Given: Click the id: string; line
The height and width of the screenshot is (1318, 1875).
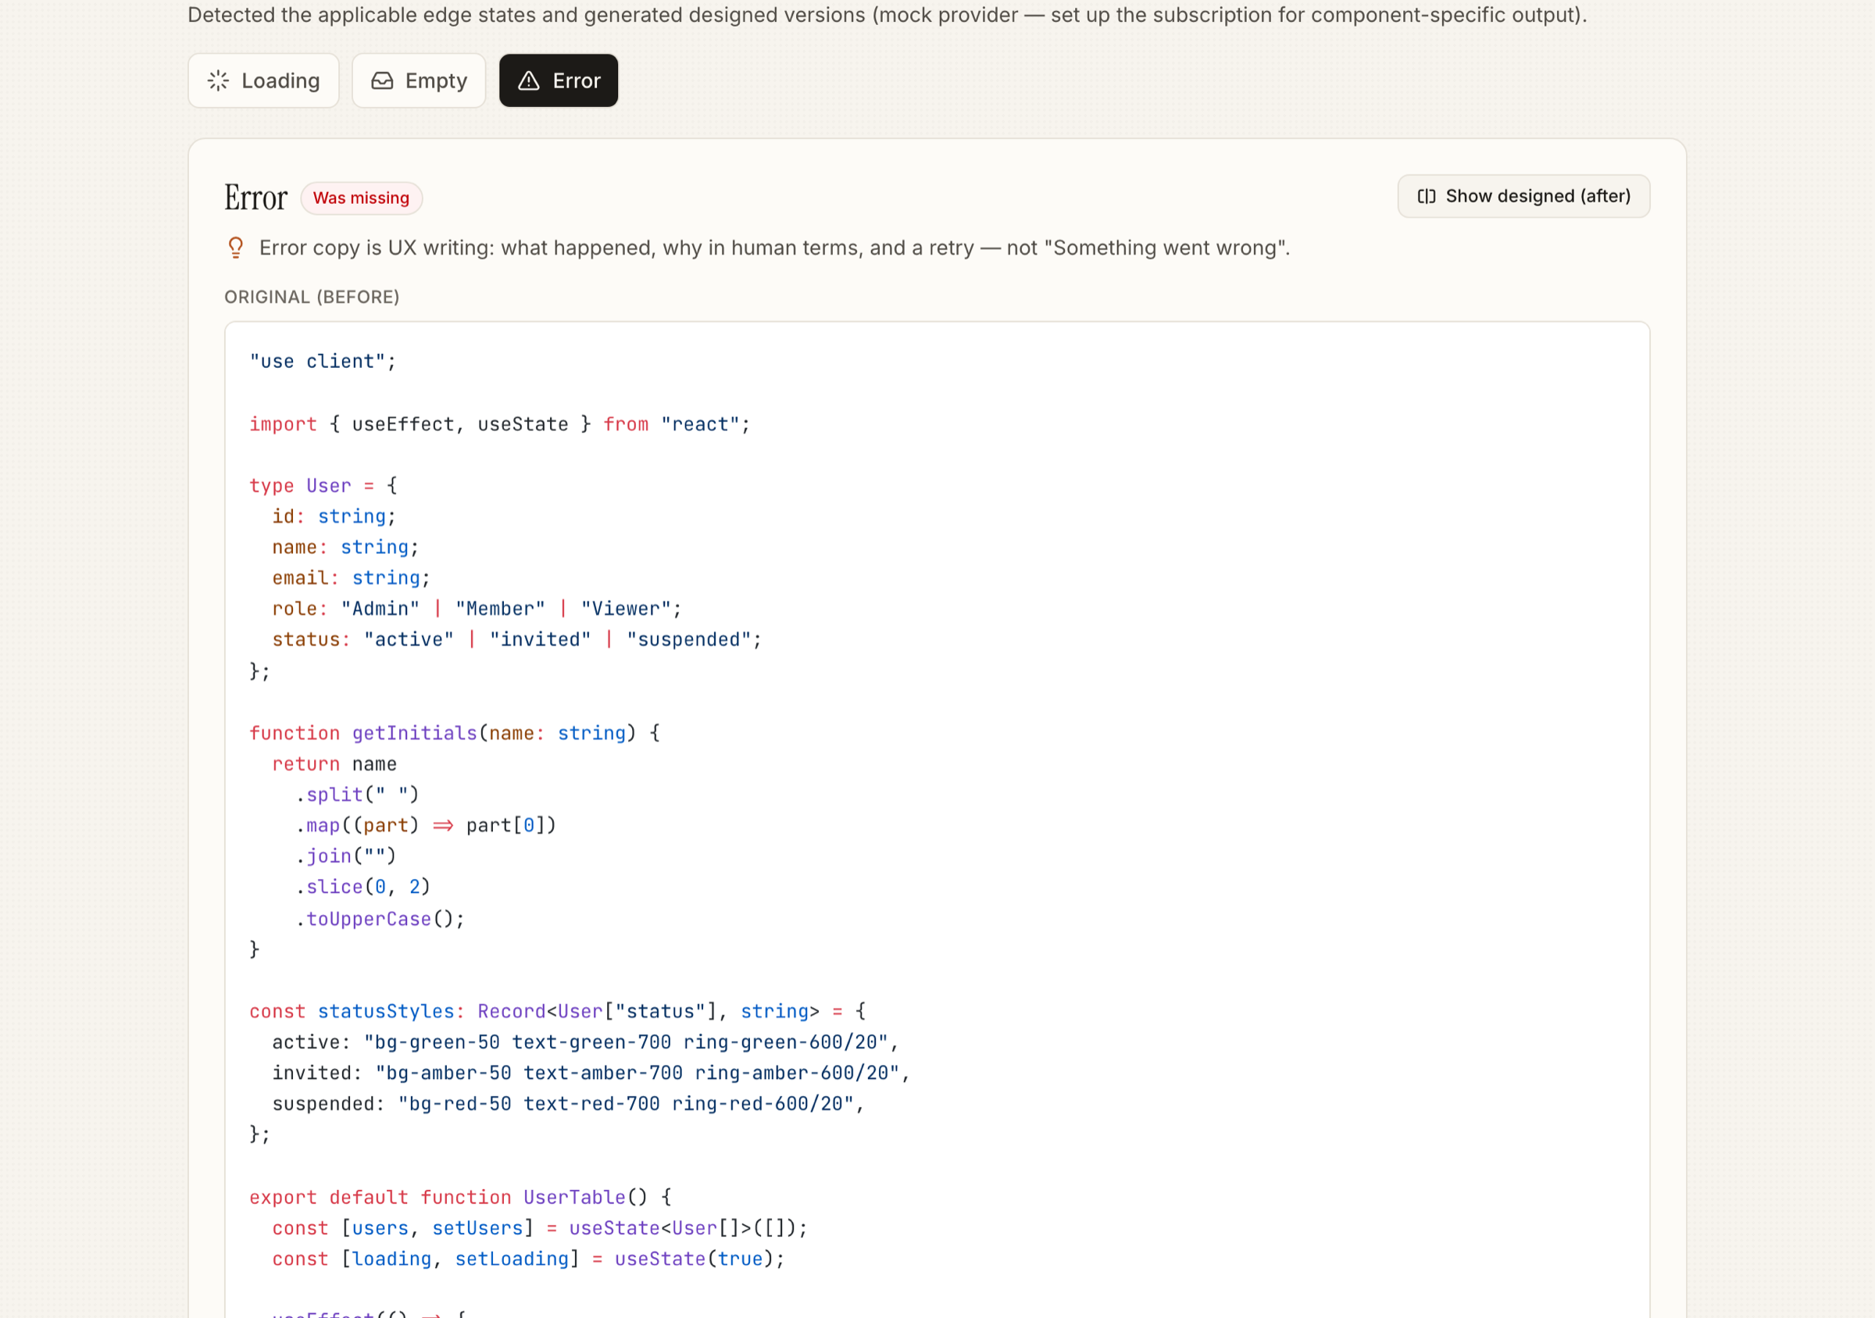Looking at the screenshot, I should click(334, 517).
